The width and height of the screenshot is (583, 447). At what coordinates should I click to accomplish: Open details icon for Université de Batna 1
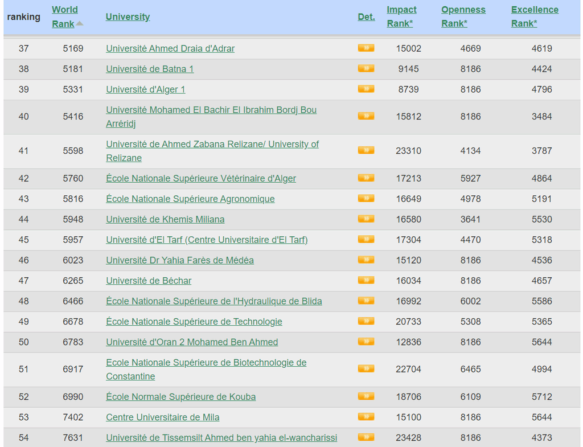366,68
